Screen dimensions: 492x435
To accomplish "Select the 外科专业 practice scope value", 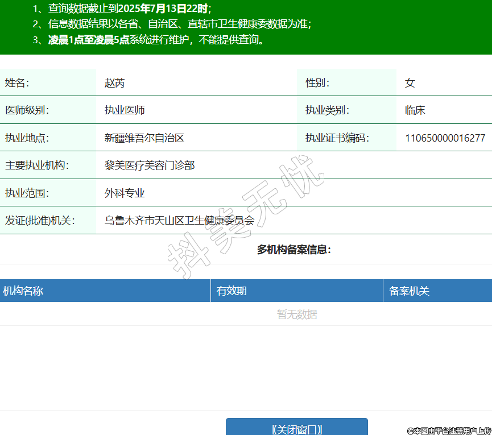I will click(125, 193).
